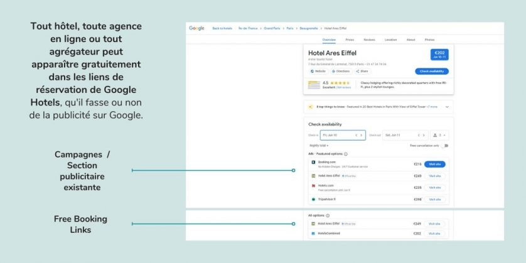
Task: Click the Hotels.com logo icon
Action: pyautogui.click(x=313, y=187)
